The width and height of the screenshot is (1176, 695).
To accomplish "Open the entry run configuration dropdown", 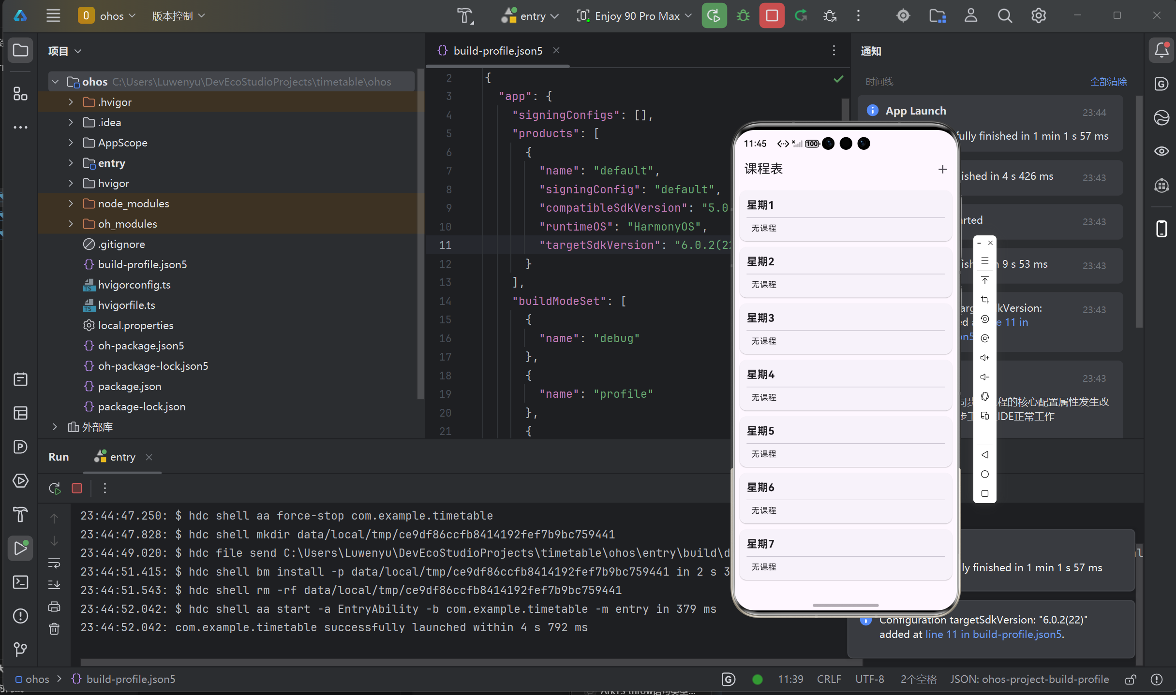I will [x=530, y=15].
